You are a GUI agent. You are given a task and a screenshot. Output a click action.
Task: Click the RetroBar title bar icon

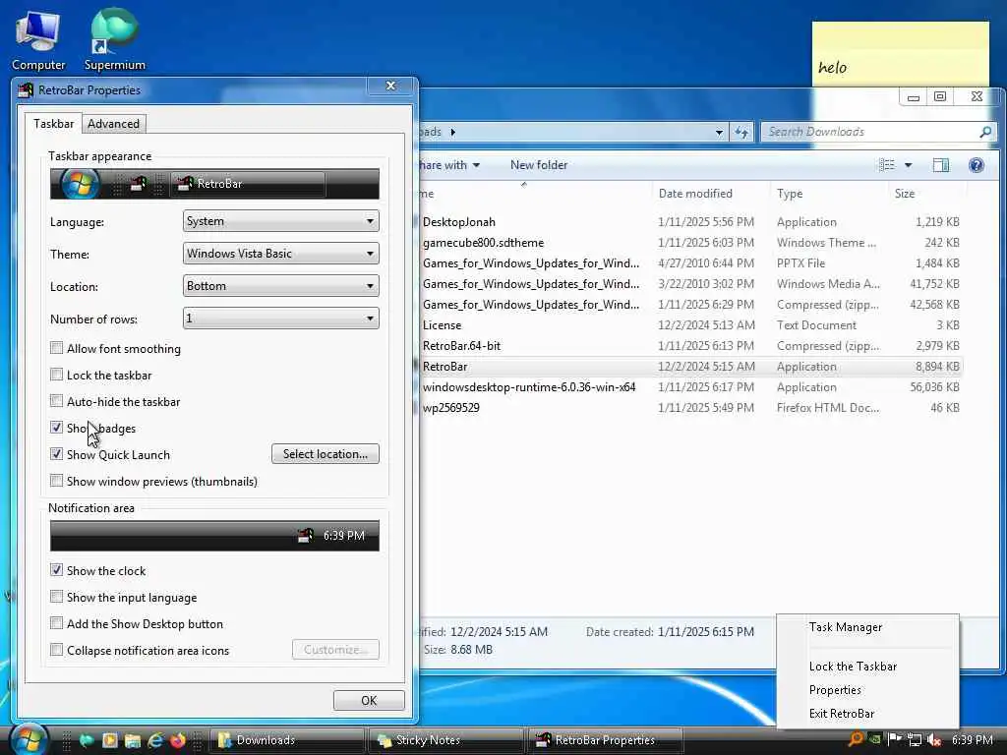26,89
